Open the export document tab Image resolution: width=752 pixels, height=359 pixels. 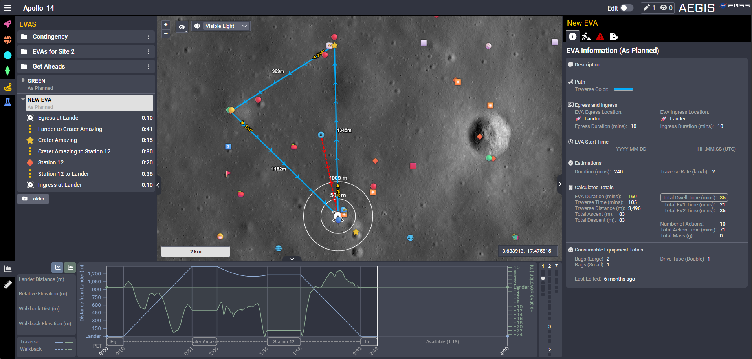(x=614, y=36)
